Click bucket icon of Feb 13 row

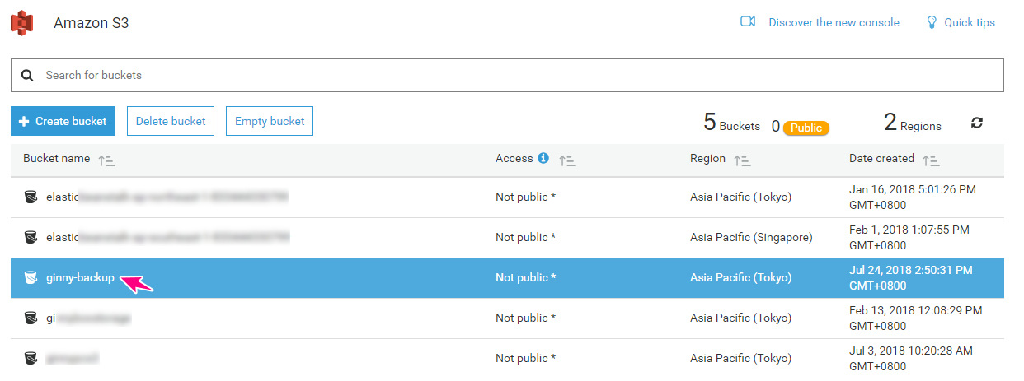(x=31, y=318)
